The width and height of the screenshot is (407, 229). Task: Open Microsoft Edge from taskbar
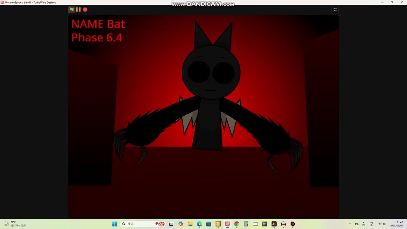tap(199, 224)
